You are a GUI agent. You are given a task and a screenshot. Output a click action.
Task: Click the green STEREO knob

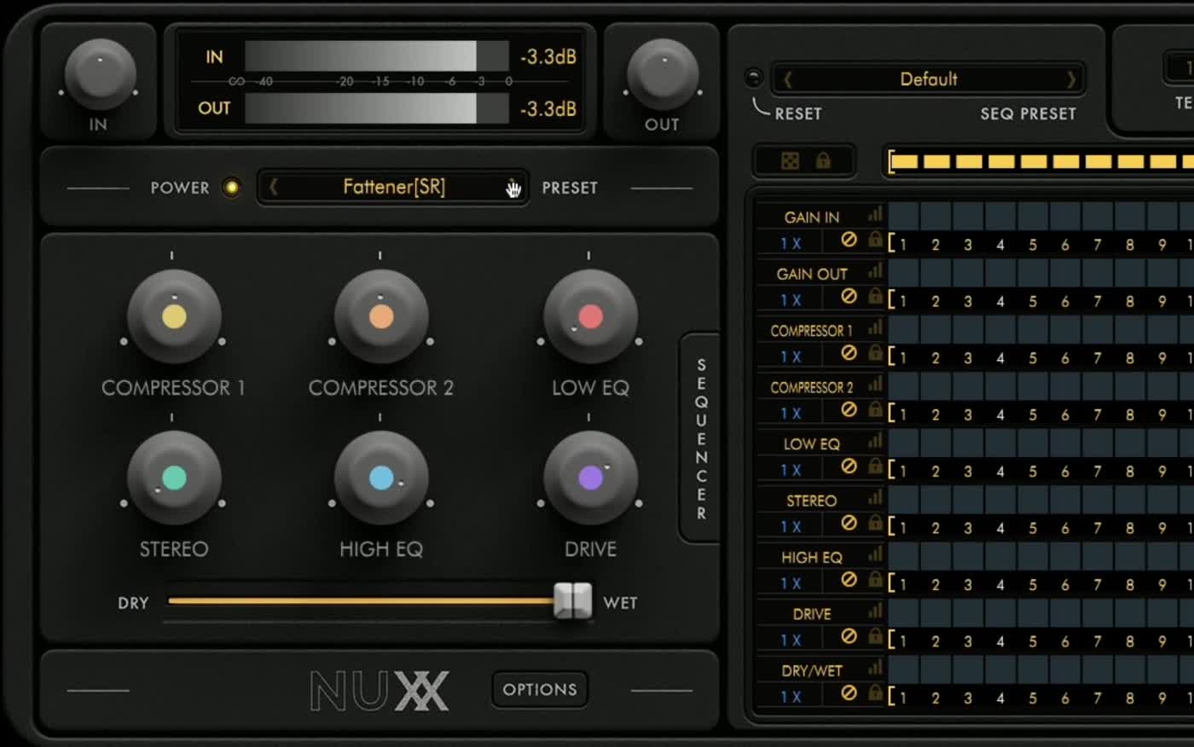(174, 478)
